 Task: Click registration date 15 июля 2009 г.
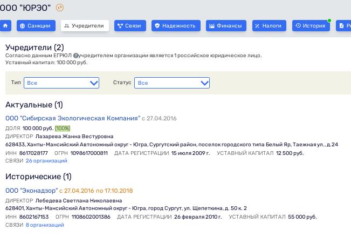click(190, 153)
